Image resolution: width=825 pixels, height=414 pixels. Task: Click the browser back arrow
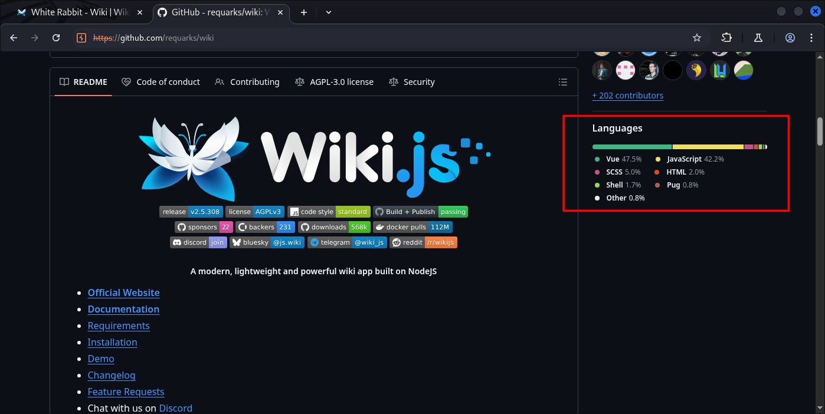[x=14, y=38]
